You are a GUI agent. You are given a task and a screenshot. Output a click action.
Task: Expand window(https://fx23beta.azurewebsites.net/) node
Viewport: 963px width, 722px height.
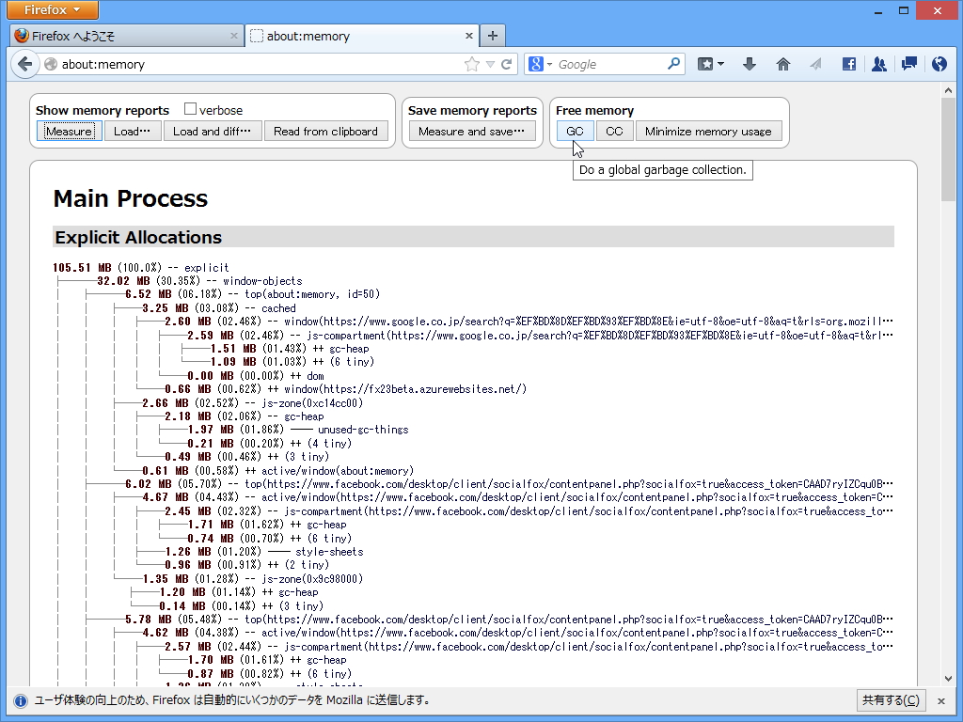pos(346,389)
